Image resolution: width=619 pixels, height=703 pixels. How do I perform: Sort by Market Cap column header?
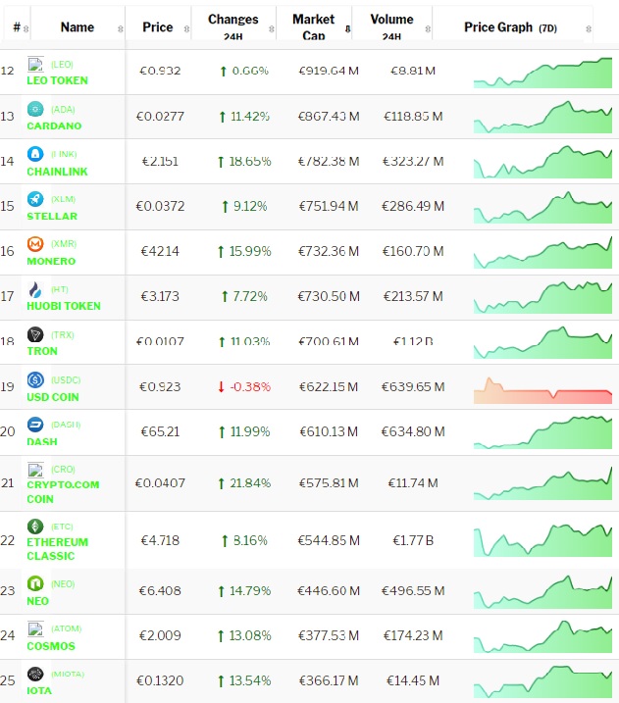313,26
